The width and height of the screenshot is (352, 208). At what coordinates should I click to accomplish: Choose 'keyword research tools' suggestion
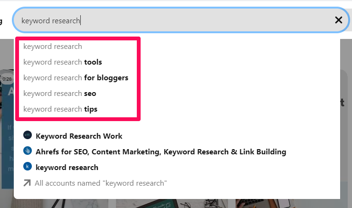point(63,62)
